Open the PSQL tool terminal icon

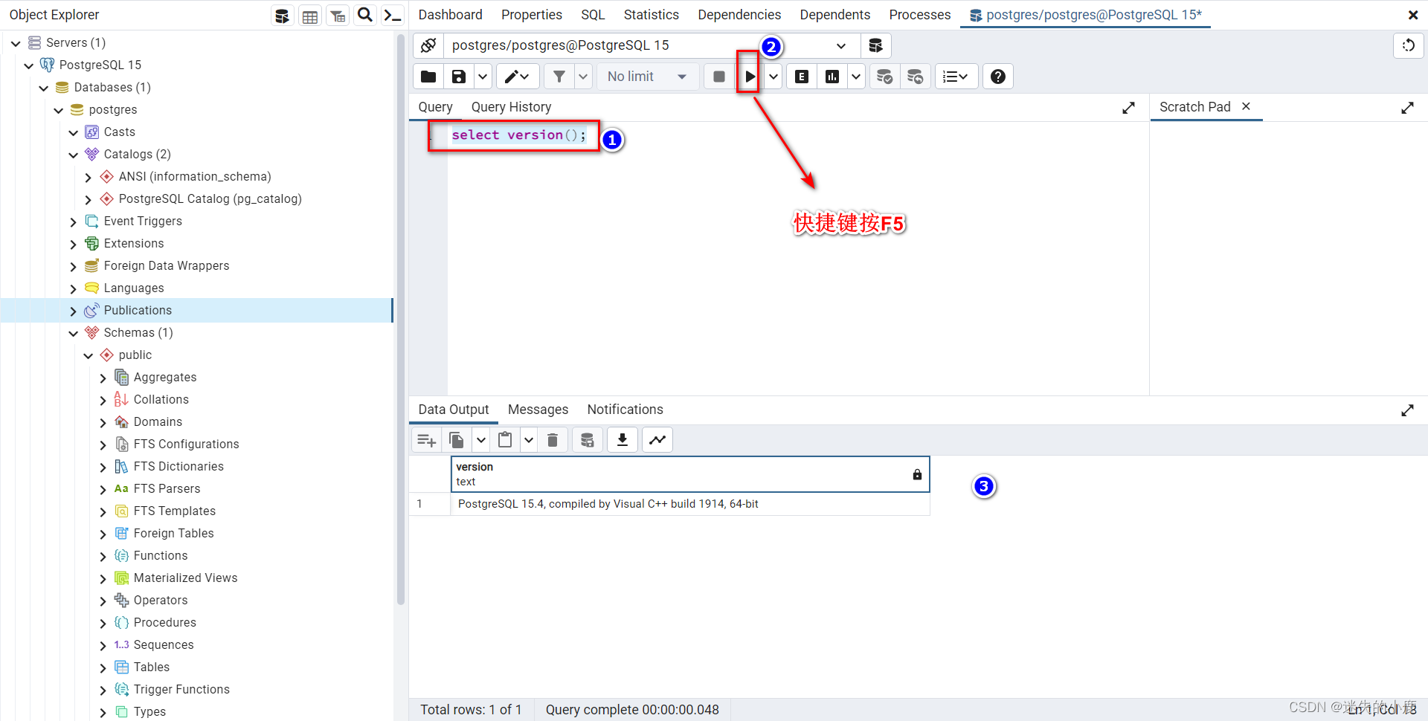[393, 15]
